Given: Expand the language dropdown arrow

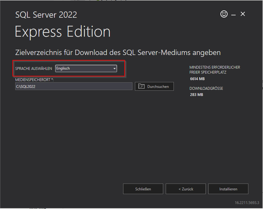Looking at the screenshot, I should coord(114,69).
